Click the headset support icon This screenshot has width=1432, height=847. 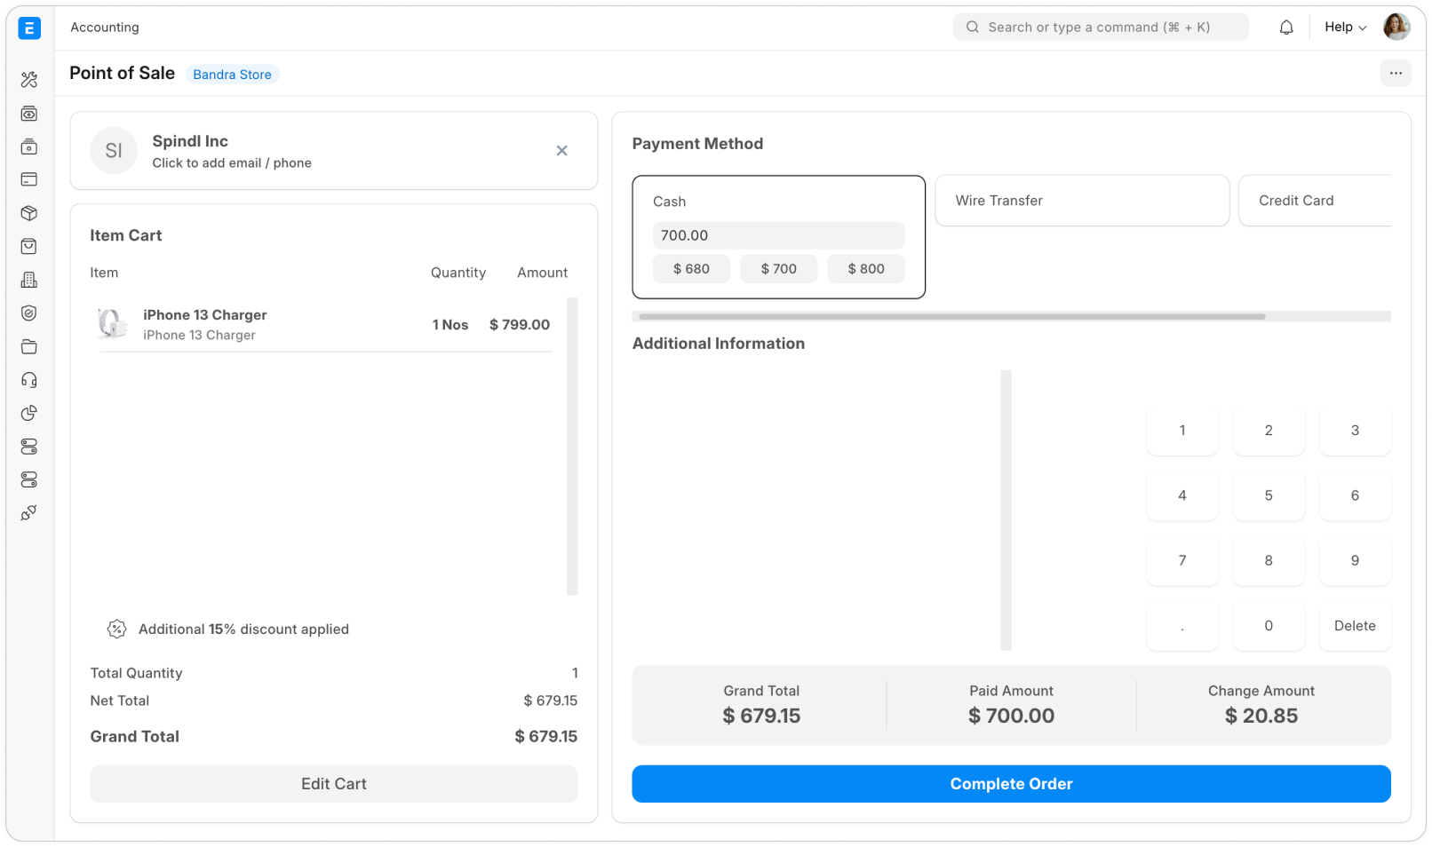click(29, 379)
